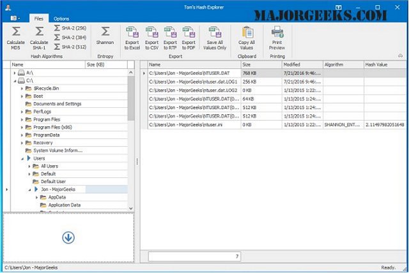
Task: Switch to the Options tab
Action: [x=61, y=18]
